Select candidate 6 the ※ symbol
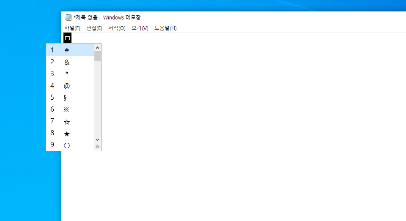406x221 pixels. click(70, 109)
